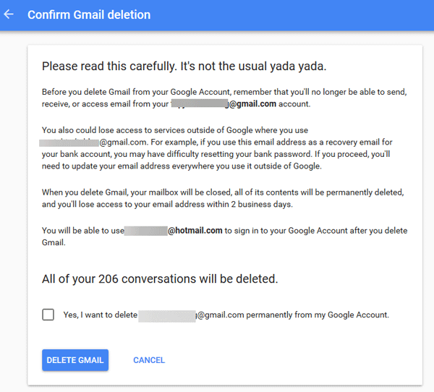Click the 'Yes, I want to delete' label text
Screen dimensions: 434x392
[100, 315]
